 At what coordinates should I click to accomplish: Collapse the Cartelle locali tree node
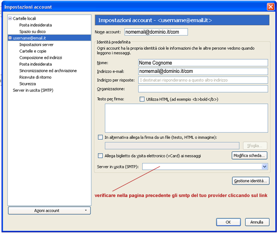click(10, 18)
